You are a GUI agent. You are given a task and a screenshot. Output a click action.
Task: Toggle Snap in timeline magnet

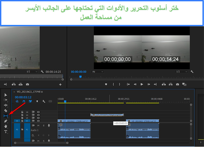point(24,101)
